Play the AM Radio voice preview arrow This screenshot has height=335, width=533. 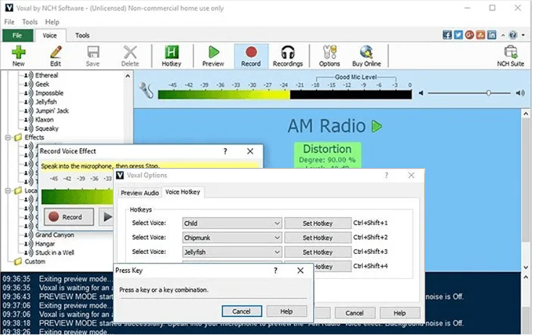[377, 126]
